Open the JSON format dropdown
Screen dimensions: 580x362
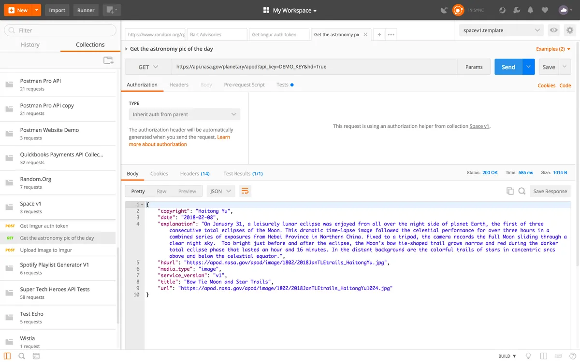(221, 191)
